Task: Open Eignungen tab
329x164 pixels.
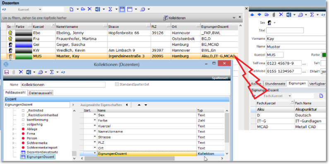Action: click(297, 83)
